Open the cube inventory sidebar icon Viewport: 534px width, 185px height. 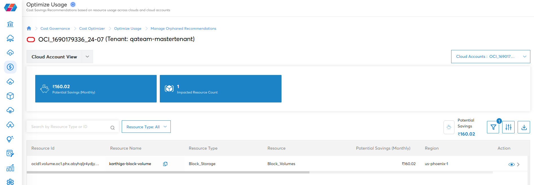click(10, 96)
